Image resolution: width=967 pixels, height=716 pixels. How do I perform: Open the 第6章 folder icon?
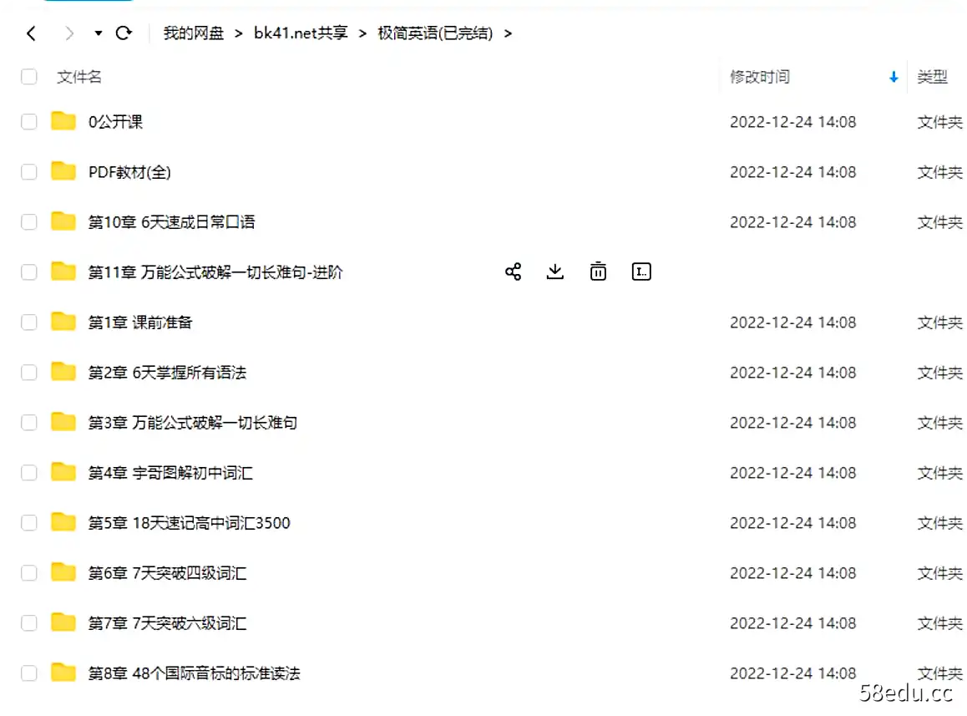(63, 572)
